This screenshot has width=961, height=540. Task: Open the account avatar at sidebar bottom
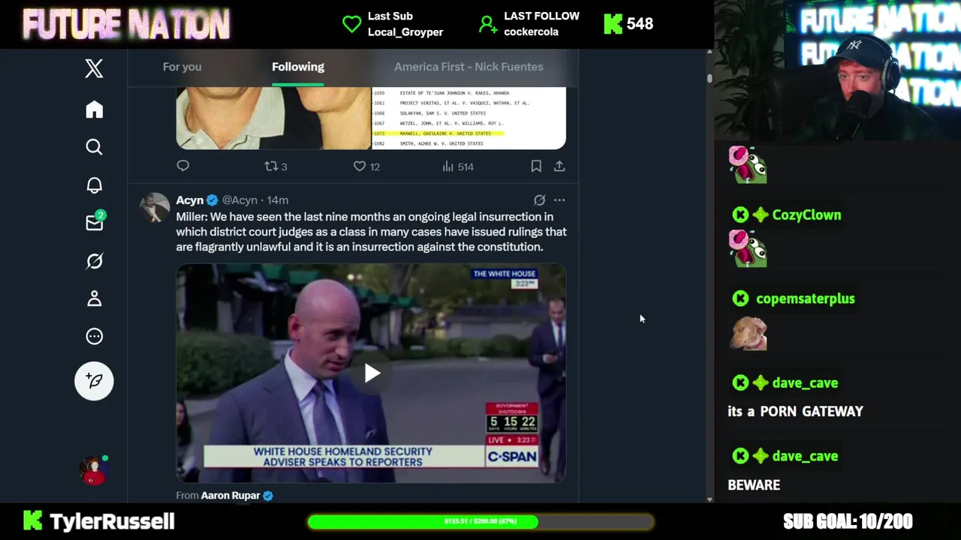click(94, 469)
